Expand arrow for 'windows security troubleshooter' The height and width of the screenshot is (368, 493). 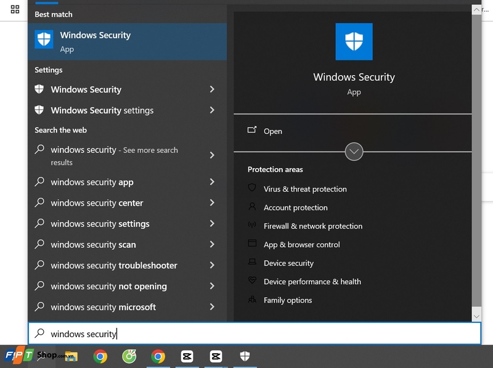212,265
